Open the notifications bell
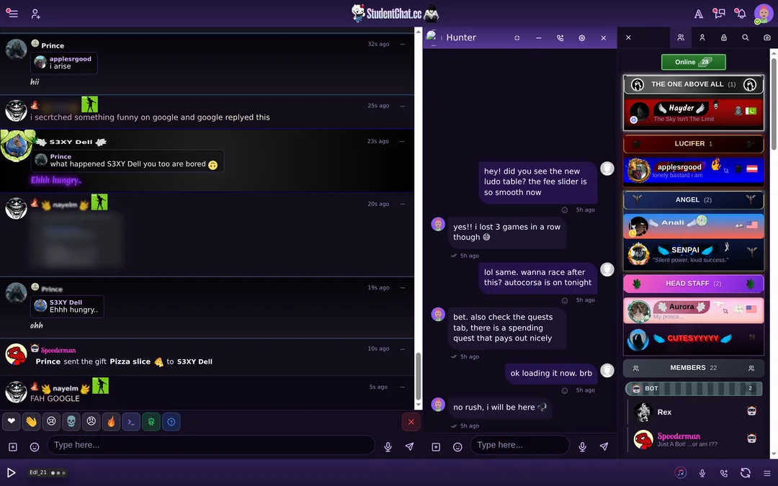This screenshot has width=778, height=486. (x=741, y=14)
